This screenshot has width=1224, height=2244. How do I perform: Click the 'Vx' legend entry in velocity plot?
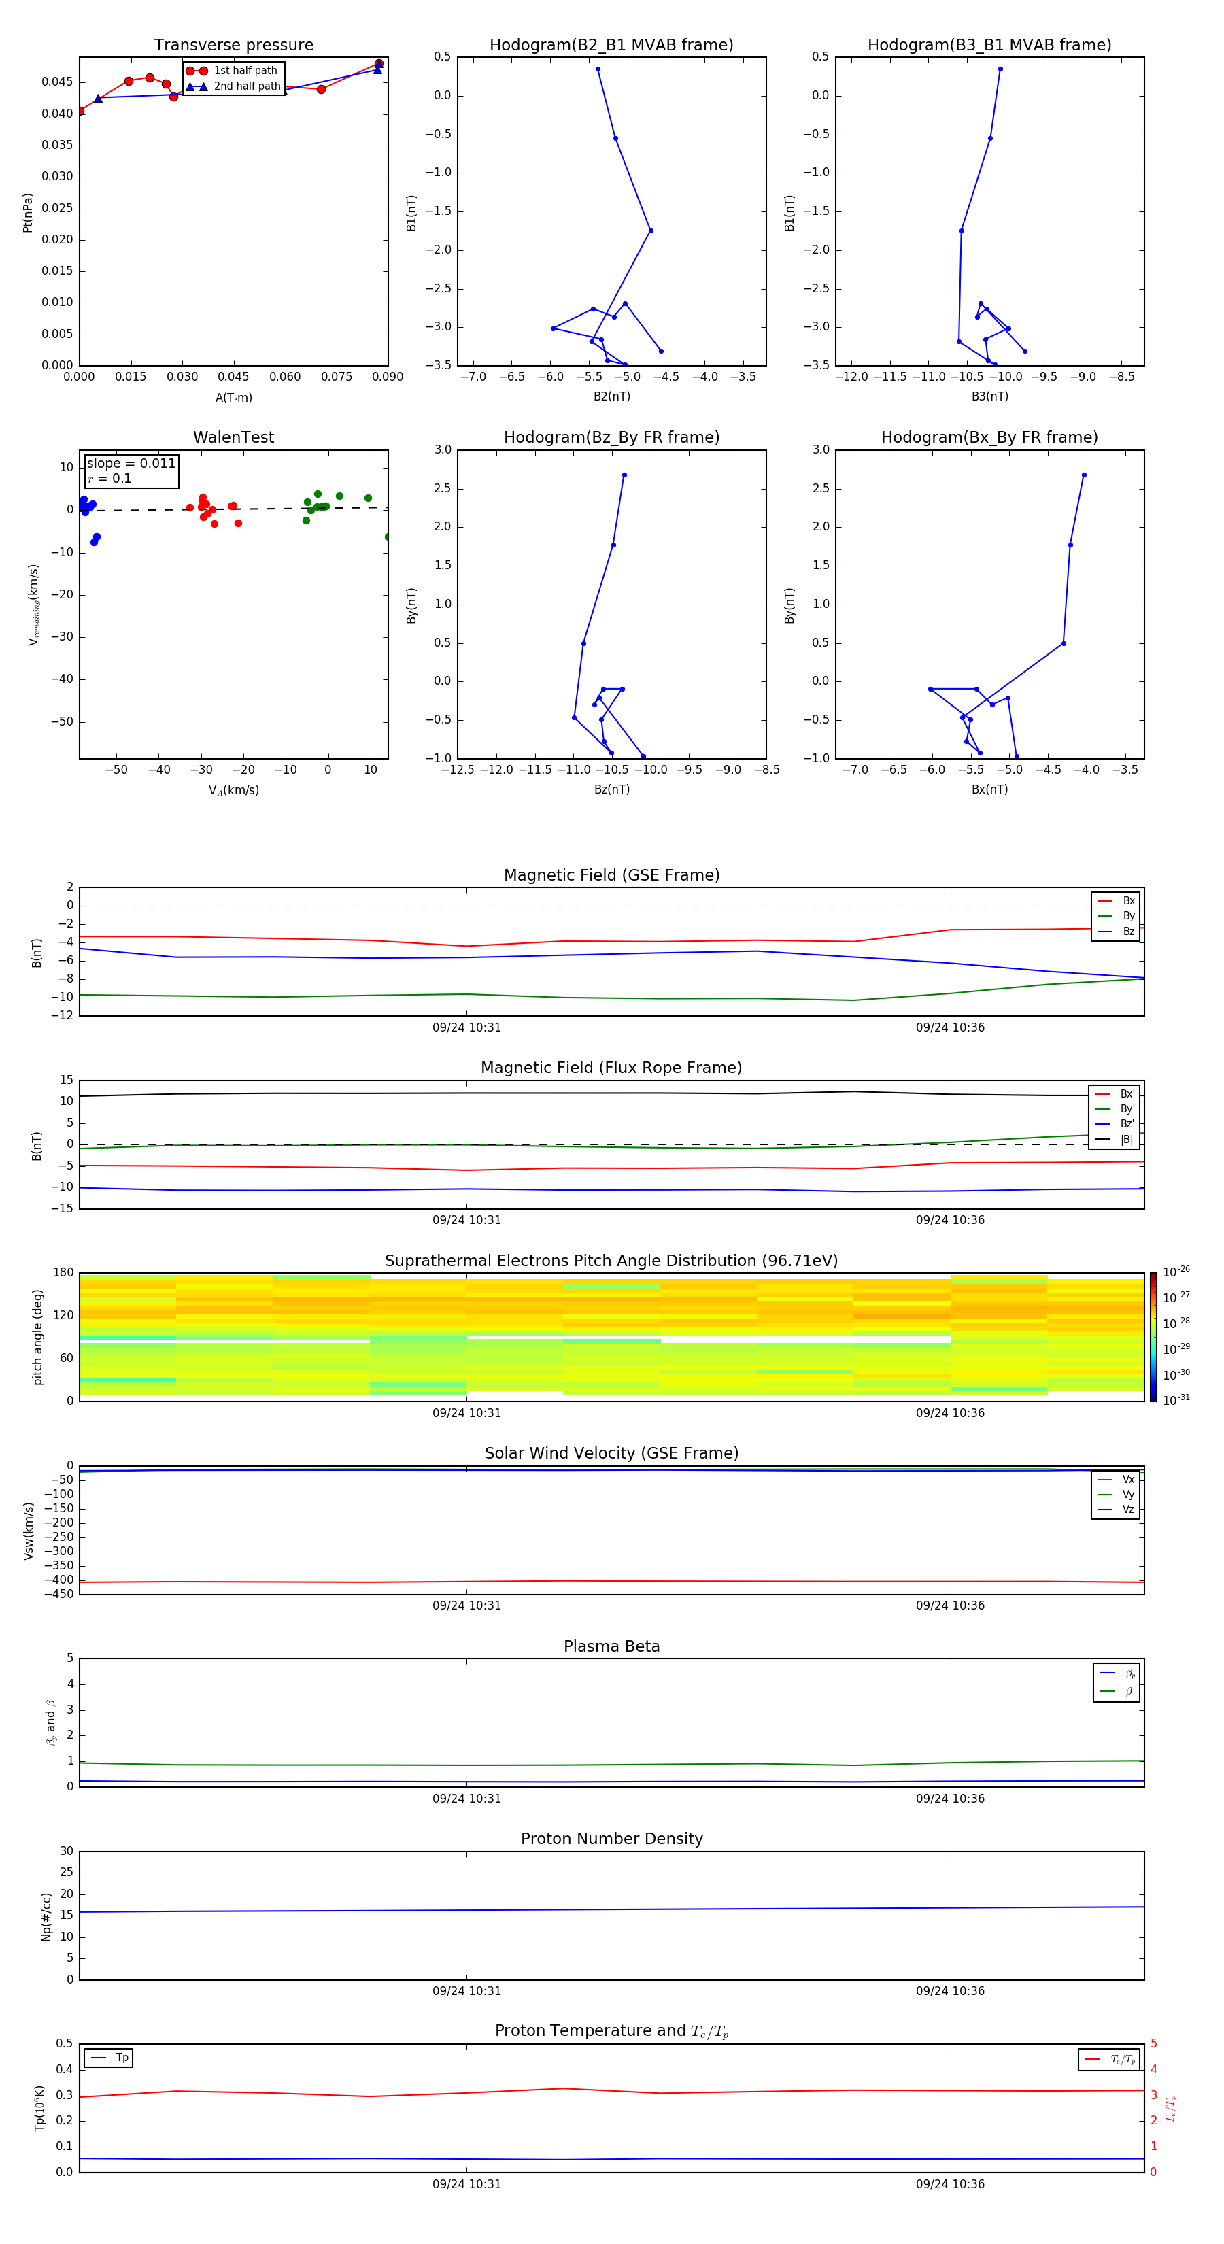1116,1479
